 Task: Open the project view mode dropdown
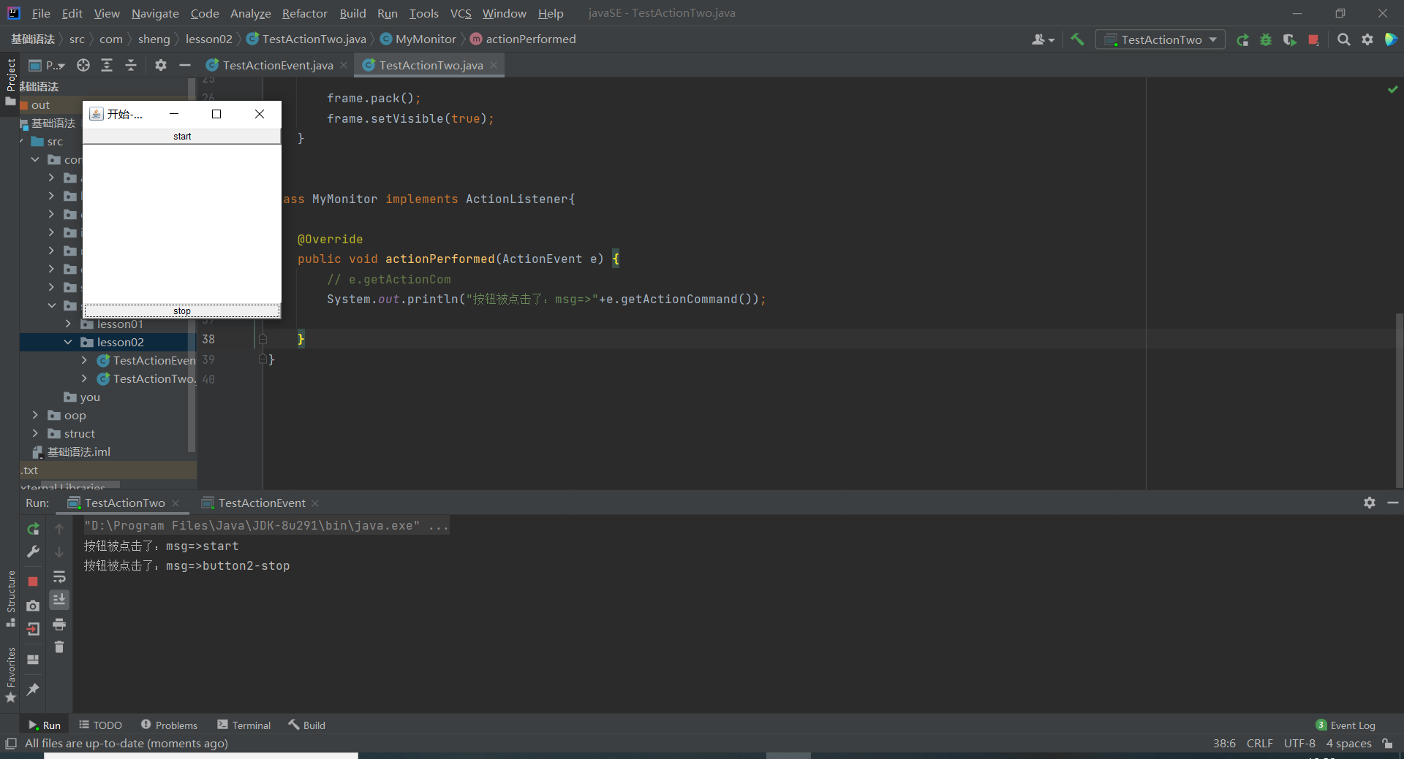coord(47,66)
